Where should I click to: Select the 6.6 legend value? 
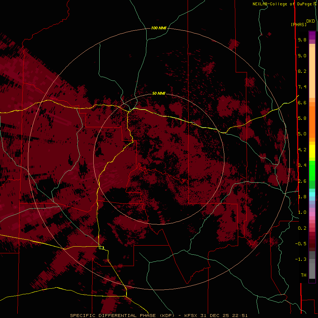coord(302,103)
